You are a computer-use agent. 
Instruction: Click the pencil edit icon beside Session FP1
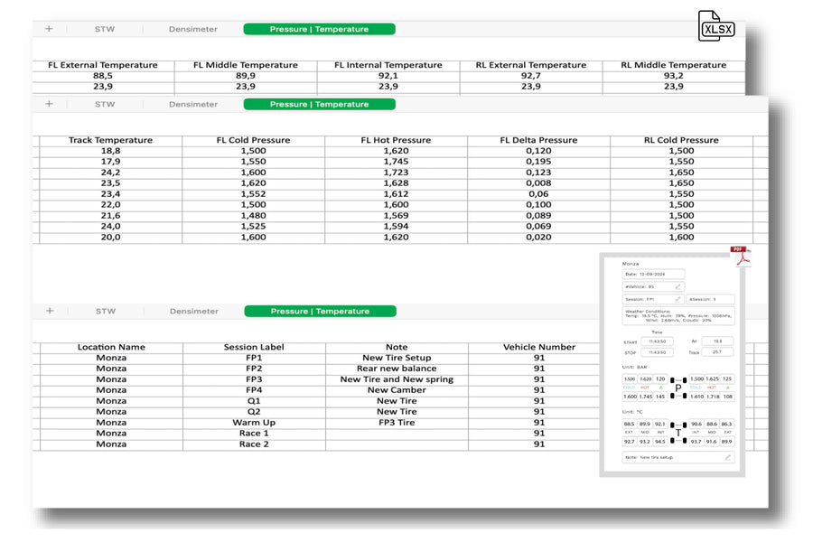tap(676, 299)
